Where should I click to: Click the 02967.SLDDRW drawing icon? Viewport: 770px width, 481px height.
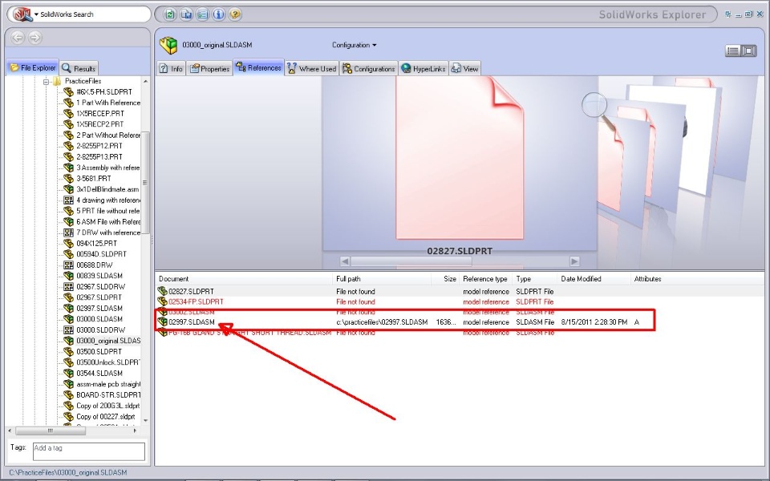click(68, 287)
